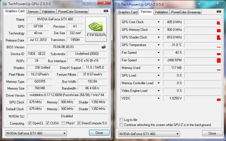
Task: Click the Name field NVIDIA GeForce GTX 460
Action: [55, 19]
